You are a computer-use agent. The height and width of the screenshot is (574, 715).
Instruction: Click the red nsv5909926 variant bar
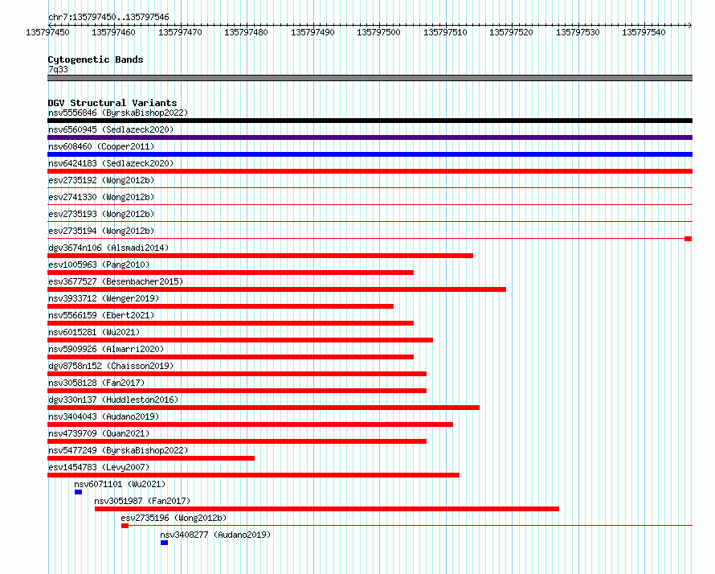231,357
